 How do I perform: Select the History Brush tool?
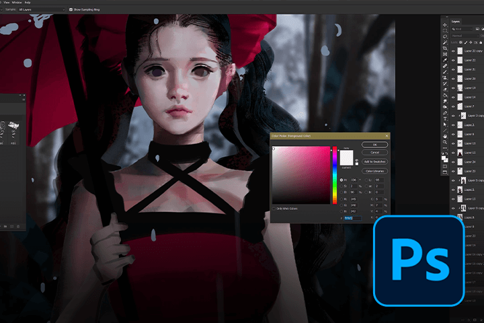[445, 83]
